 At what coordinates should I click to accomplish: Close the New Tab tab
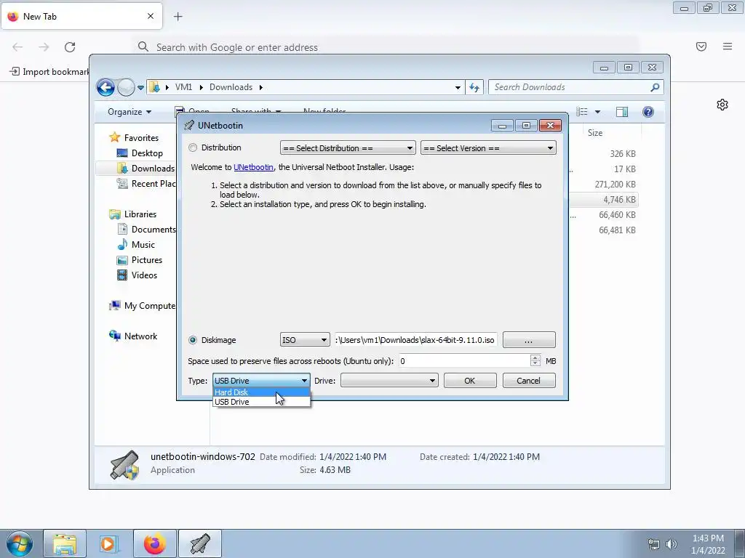151,16
